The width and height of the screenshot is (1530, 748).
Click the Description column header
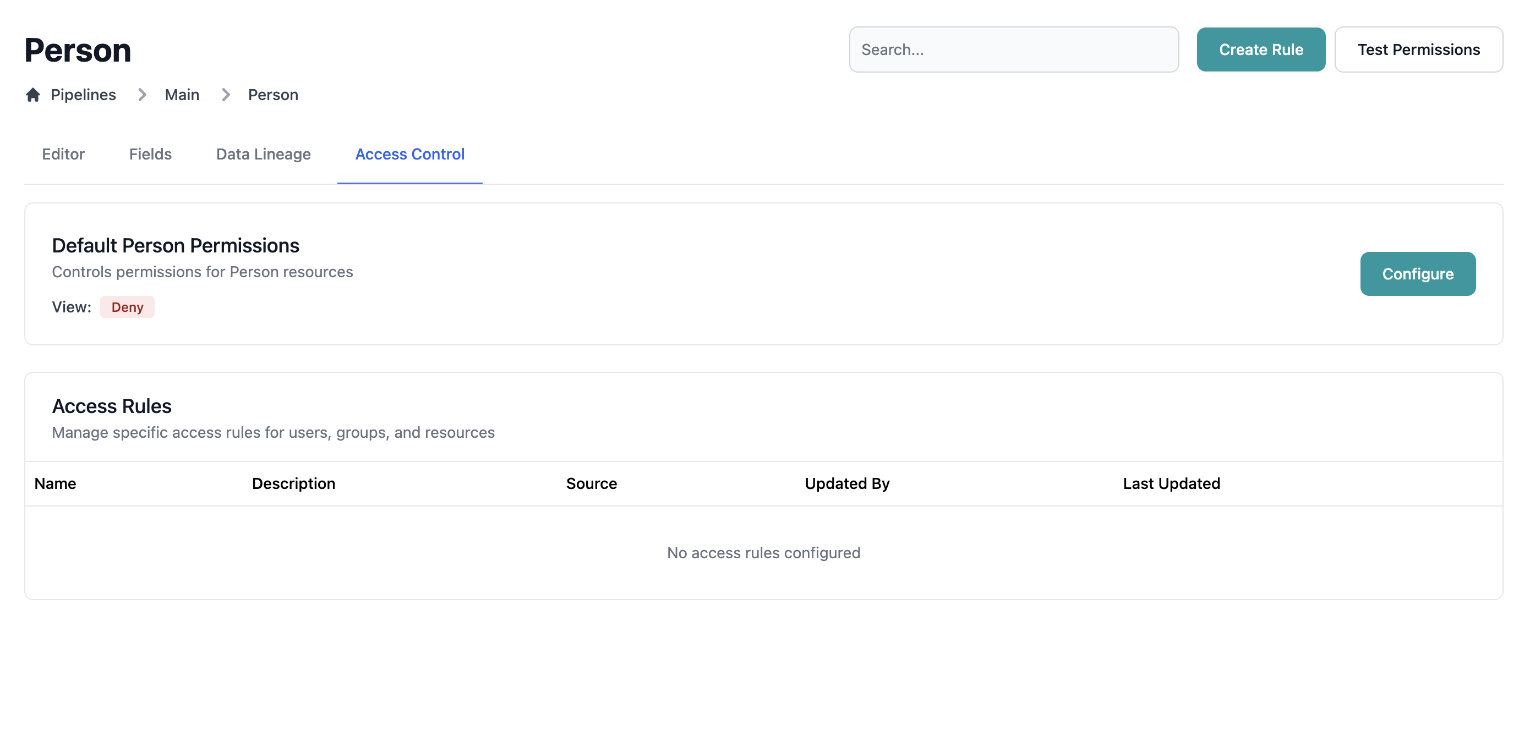pos(293,484)
